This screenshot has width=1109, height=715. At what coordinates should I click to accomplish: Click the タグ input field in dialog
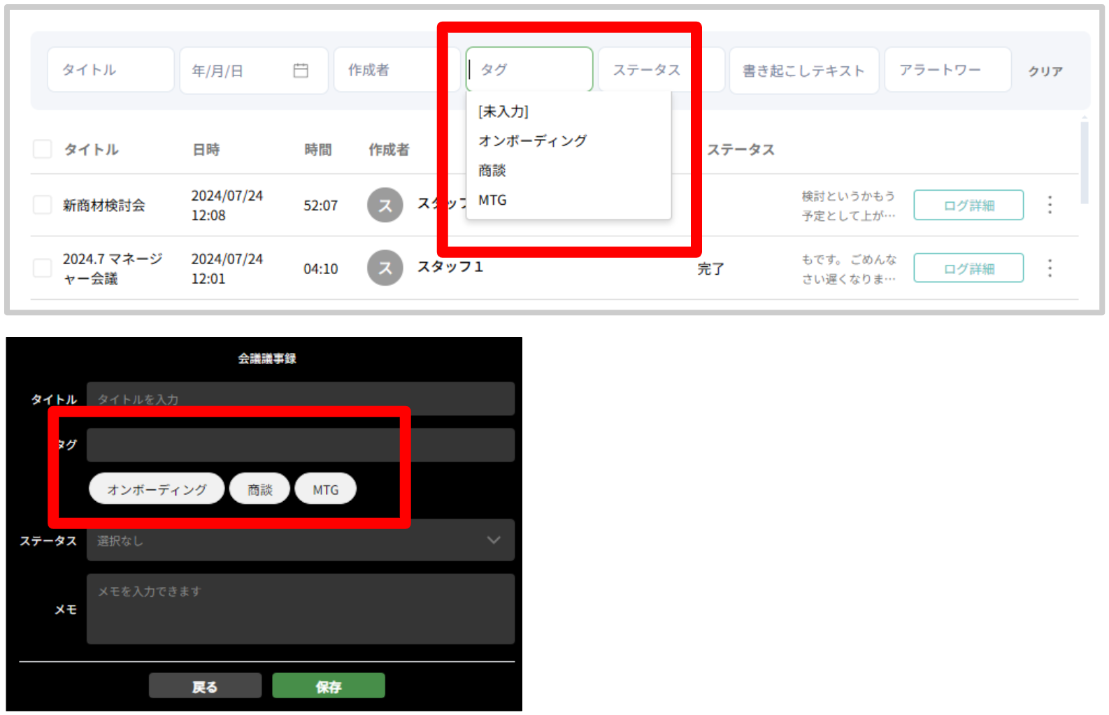click(x=301, y=445)
